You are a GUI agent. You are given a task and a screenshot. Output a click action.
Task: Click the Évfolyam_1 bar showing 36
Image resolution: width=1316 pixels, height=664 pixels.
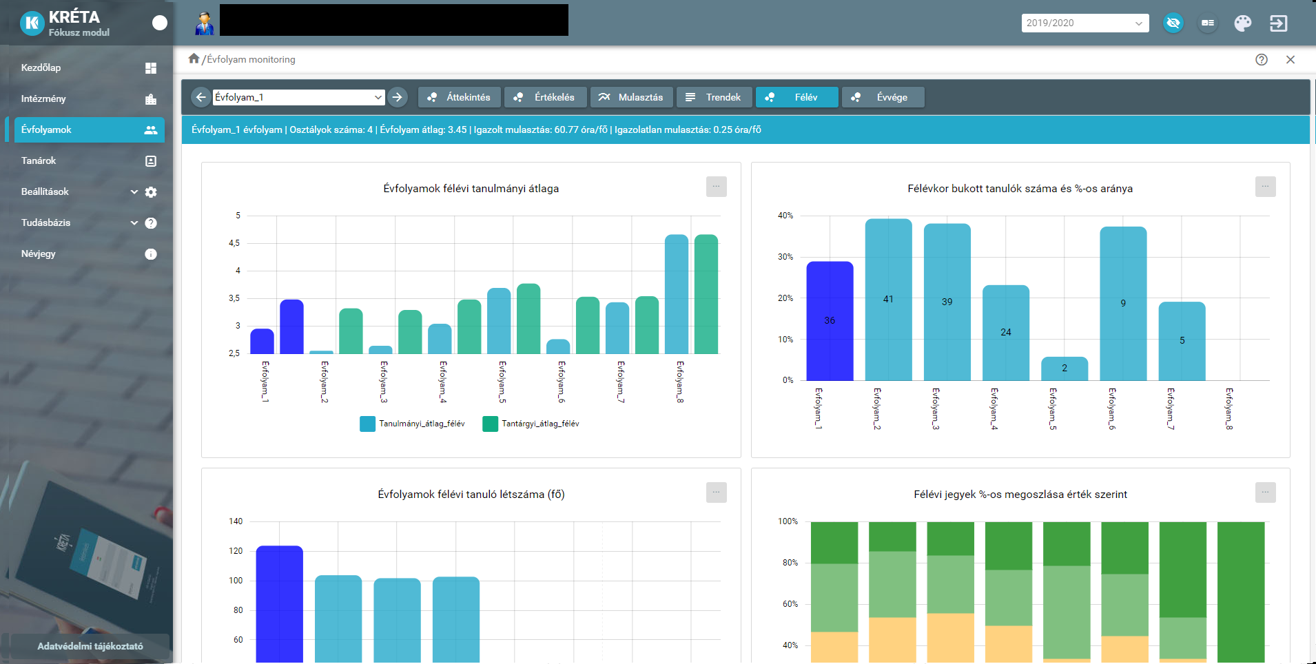[830, 321]
